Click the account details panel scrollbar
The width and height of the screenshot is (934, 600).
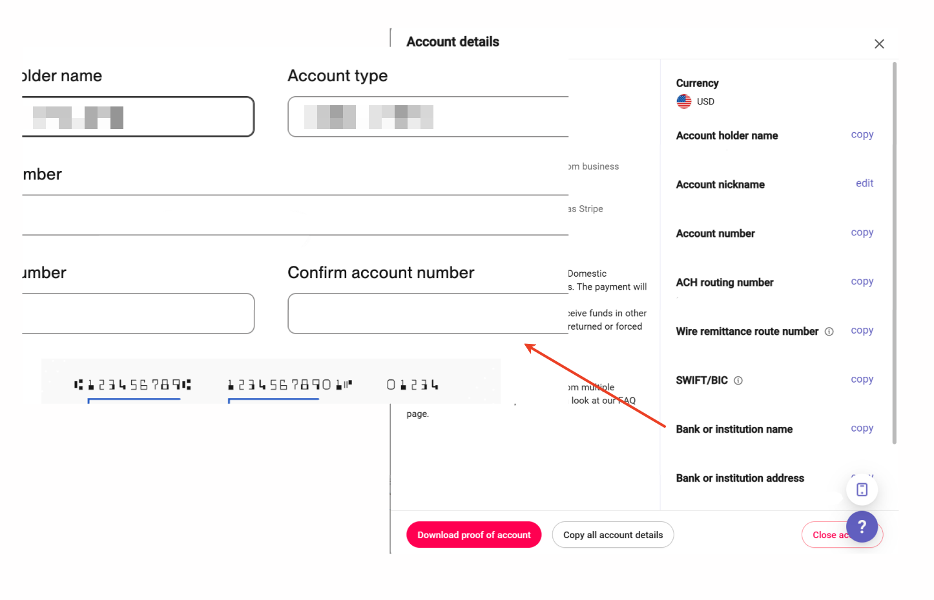pos(895,253)
